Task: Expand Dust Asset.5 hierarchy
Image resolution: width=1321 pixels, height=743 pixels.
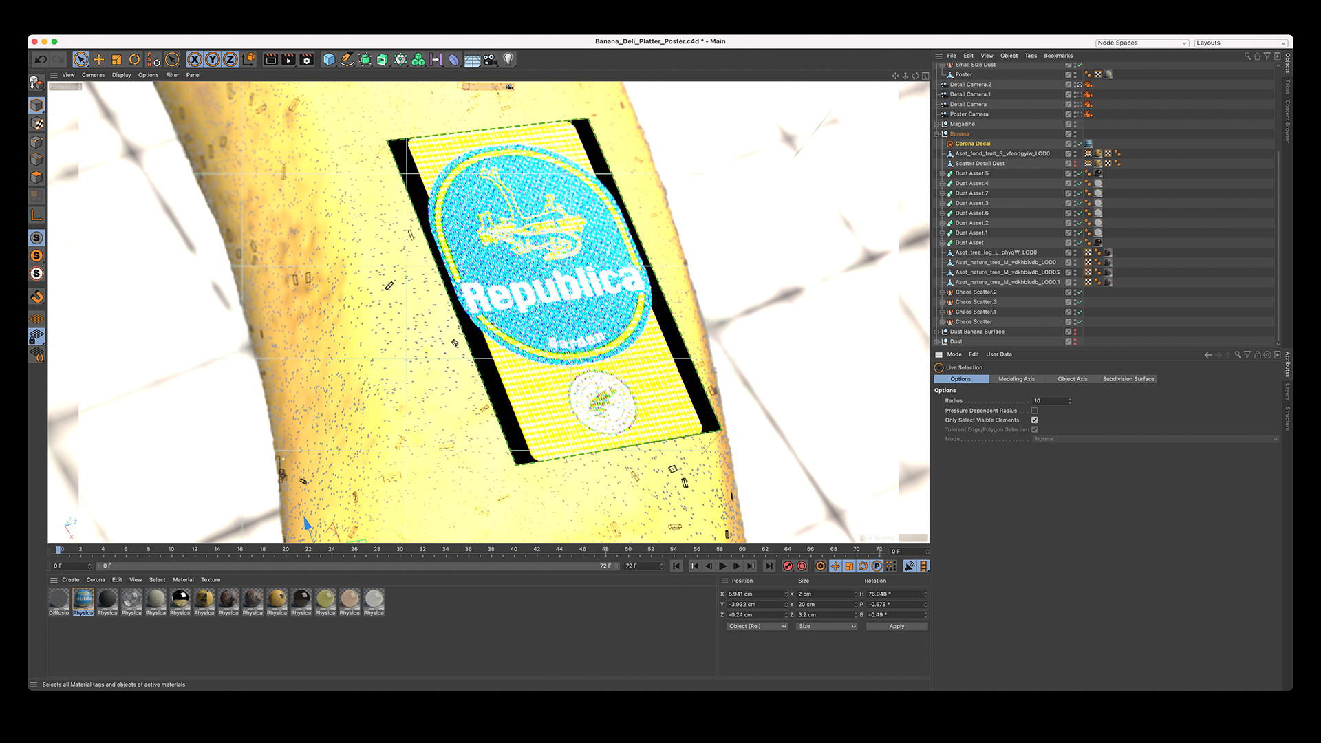Action: 942,173
